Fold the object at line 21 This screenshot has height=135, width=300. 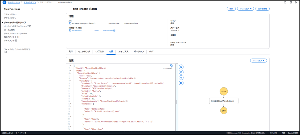point(71,116)
